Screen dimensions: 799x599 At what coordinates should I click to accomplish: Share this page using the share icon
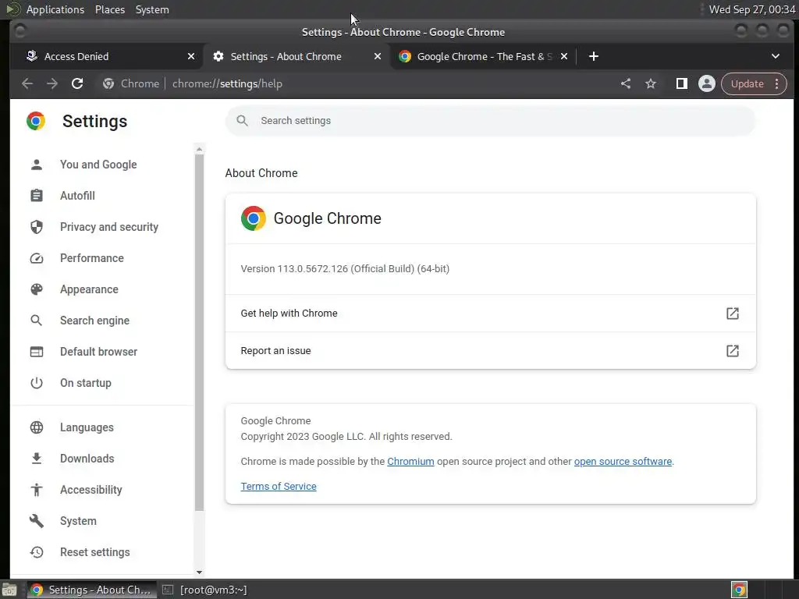pyautogui.click(x=626, y=83)
